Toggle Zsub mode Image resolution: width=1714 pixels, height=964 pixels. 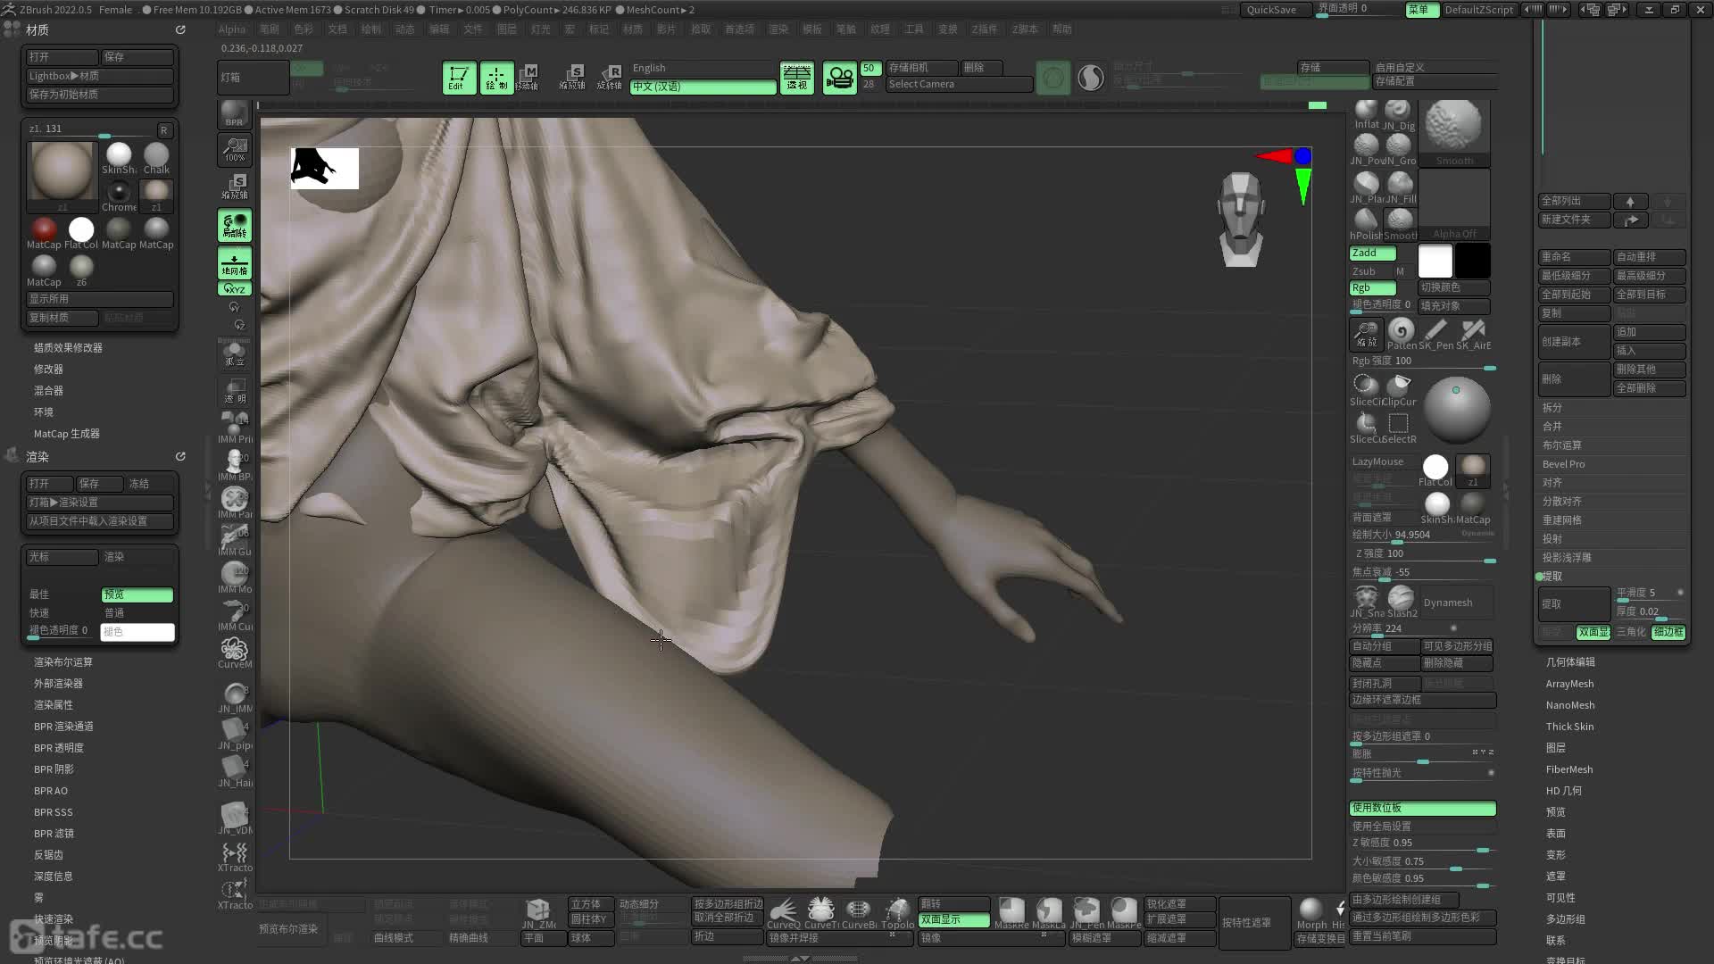click(1368, 271)
